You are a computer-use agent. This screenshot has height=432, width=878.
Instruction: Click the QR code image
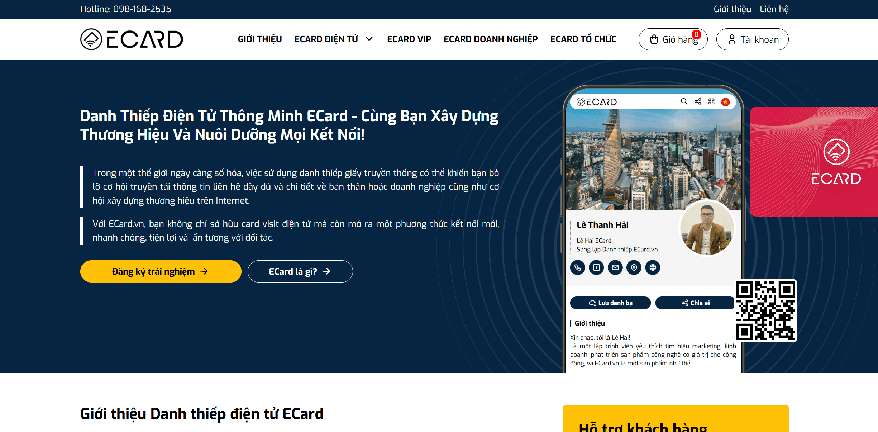[766, 310]
